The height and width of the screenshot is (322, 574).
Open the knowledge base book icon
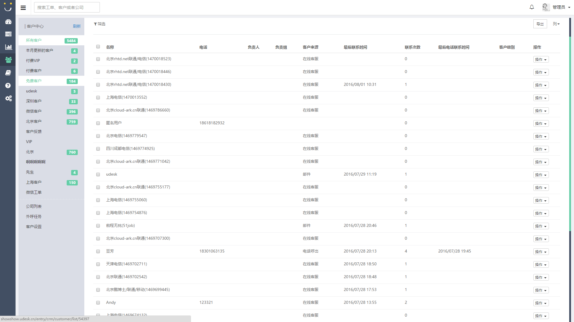point(8,72)
